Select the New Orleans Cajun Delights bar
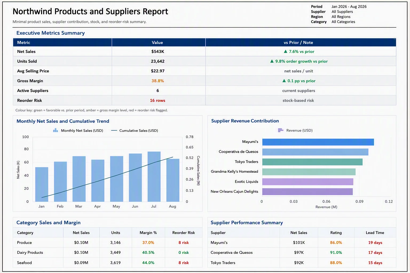Screen dimensions: 410x273 coord(307,191)
